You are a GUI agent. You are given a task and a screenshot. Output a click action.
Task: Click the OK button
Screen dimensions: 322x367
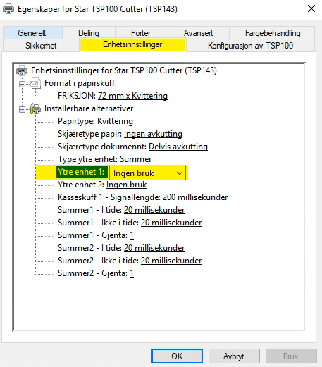pos(177,356)
